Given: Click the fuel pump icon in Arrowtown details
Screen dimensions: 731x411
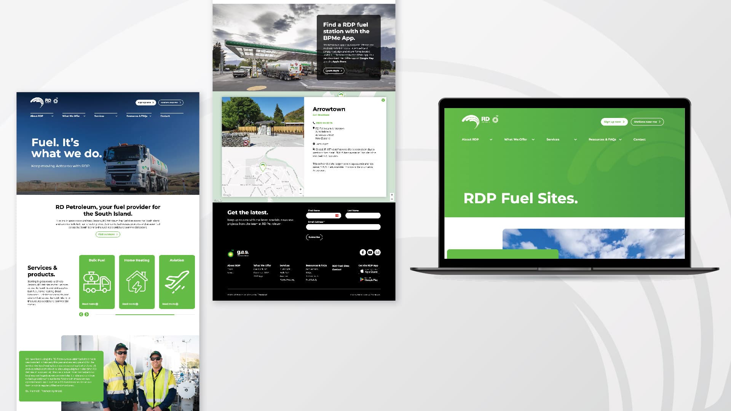Looking at the screenshot, I should point(314,149).
